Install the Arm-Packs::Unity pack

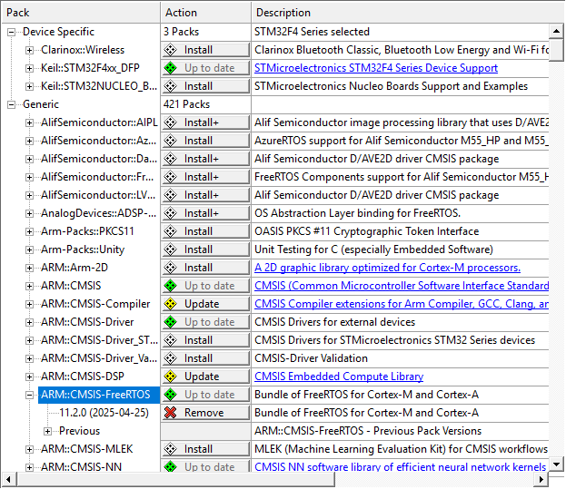(x=205, y=249)
